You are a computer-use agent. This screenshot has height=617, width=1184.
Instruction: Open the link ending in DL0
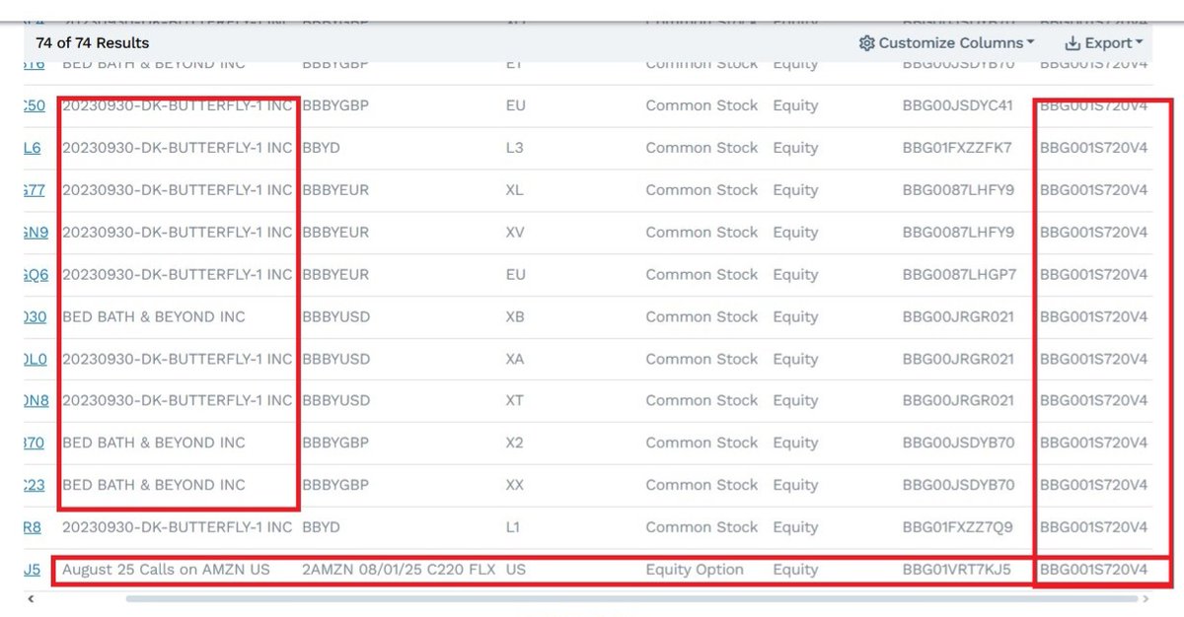click(x=36, y=360)
